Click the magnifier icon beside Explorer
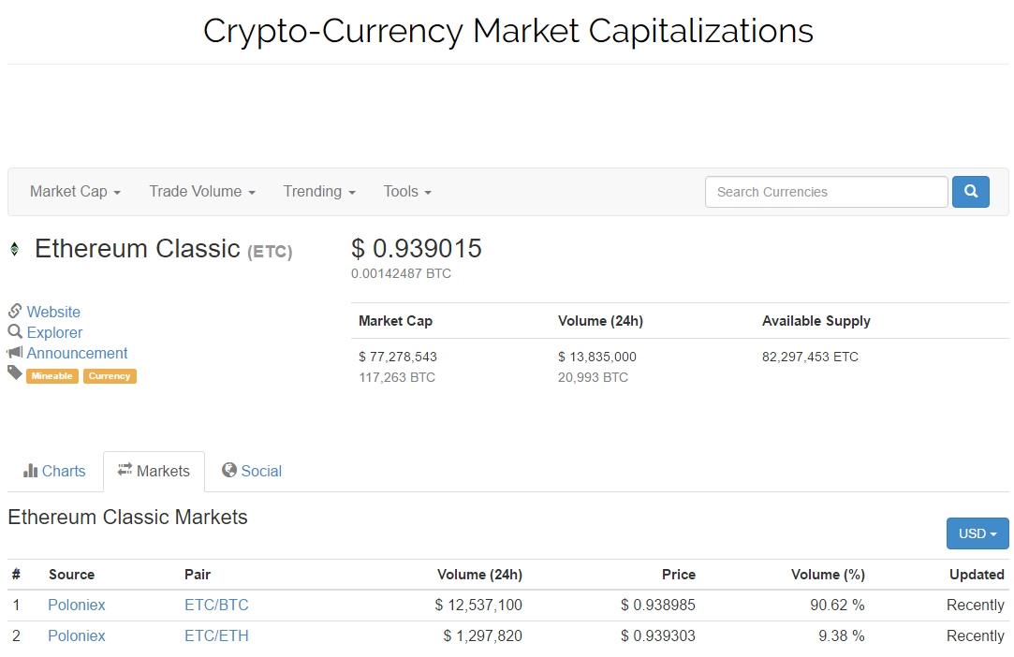This screenshot has height=657, width=1014. [15, 331]
